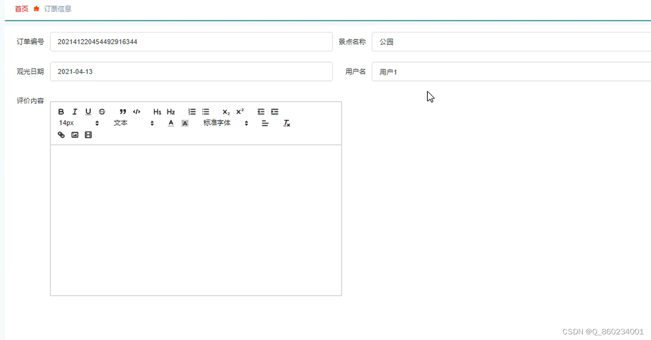This screenshot has height=340, width=651.
Task: Toggle bold formatting in the editor
Action: click(x=61, y=112)
